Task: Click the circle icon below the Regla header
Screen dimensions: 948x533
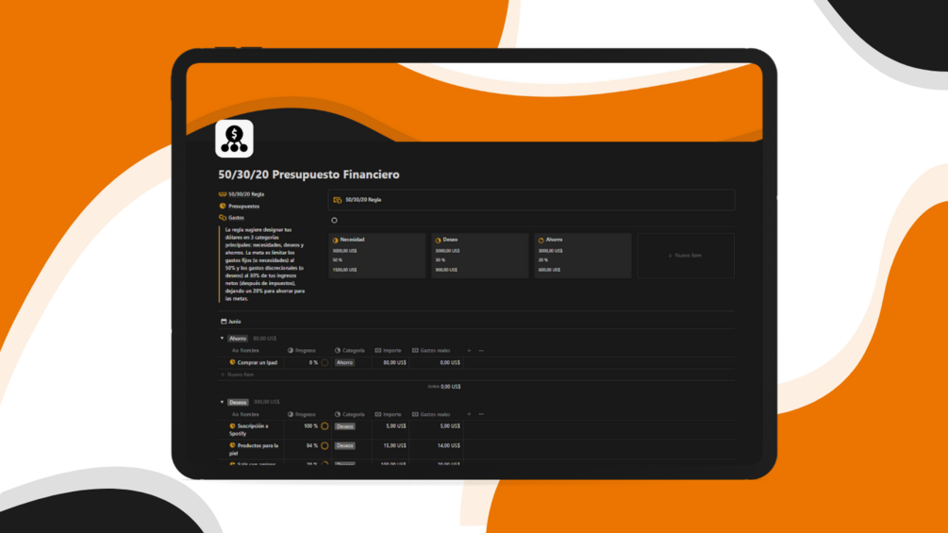Action: tap(334, 221)
